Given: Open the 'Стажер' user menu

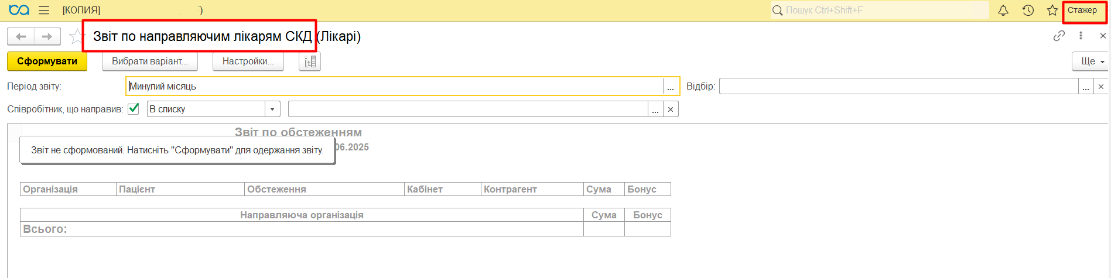Looking at the screenshot, I should click(x=1082, y=11).
